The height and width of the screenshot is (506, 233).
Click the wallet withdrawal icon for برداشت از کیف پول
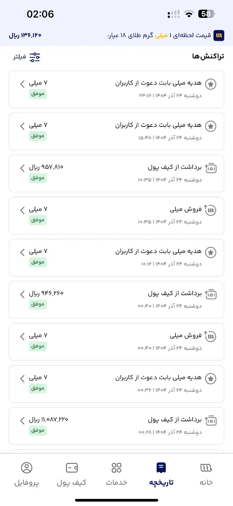[x=211, y=168]
